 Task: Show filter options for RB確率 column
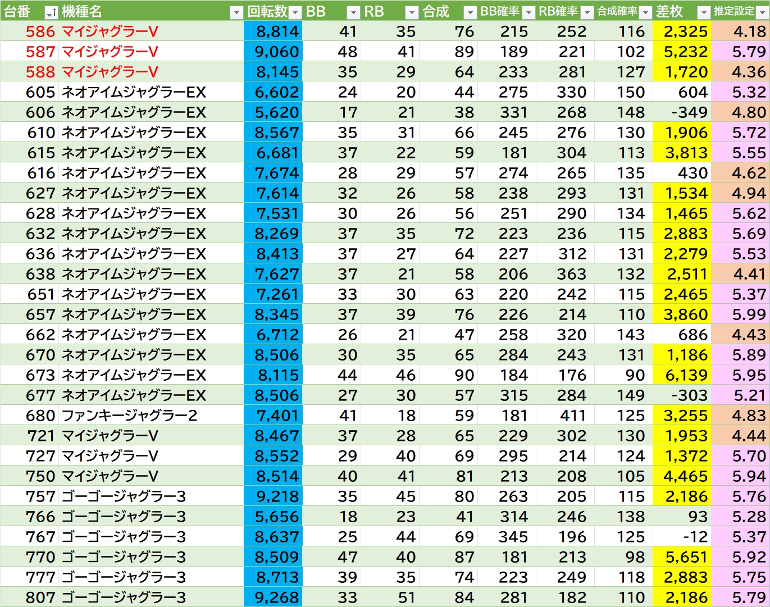(587, 12)
